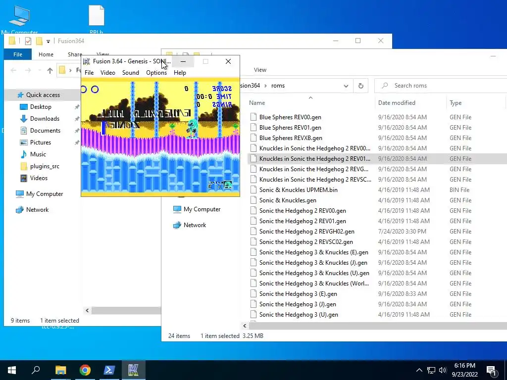Refresh the roms folder view
This screenshot has width=507, height=380.
tap(361, 86)
